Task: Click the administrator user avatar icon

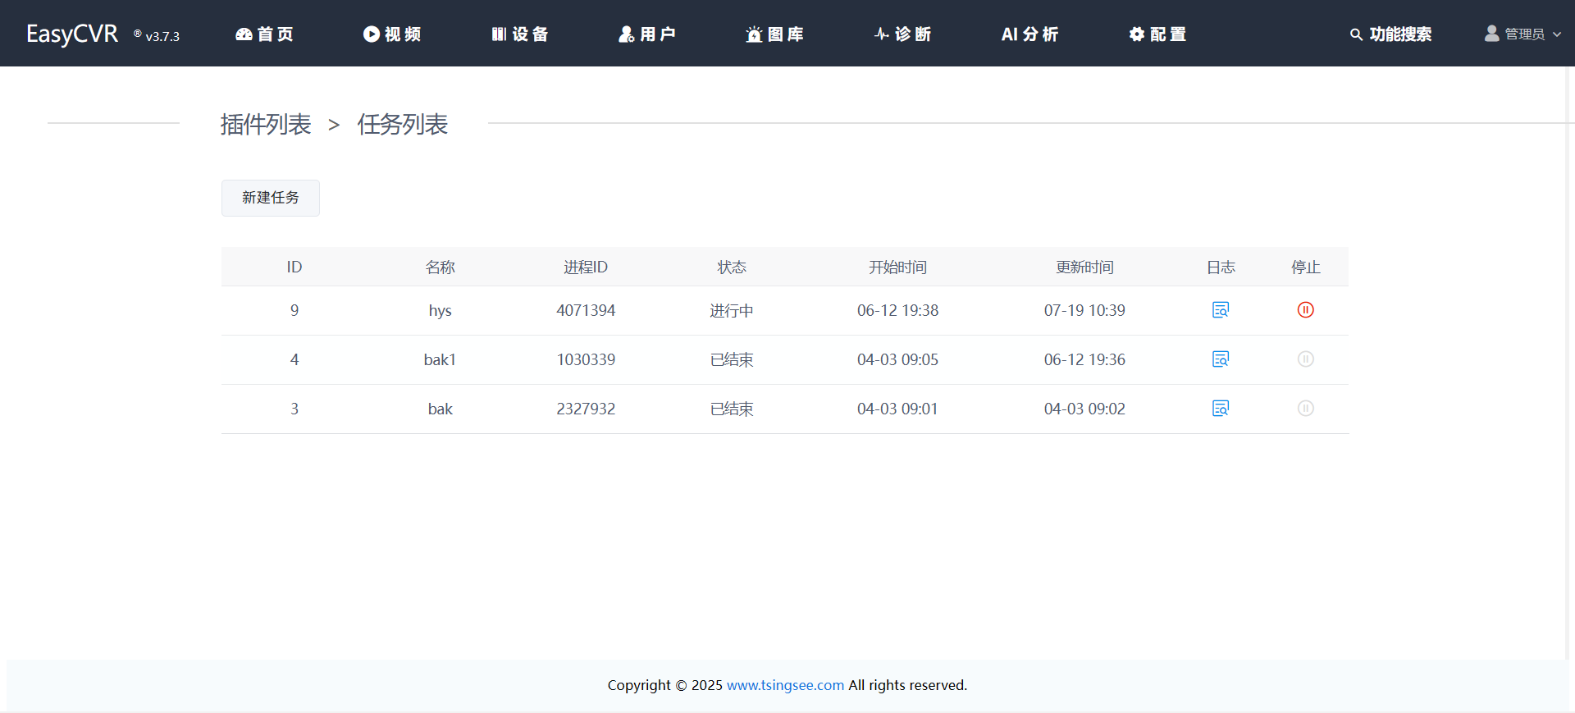Action: [1491, 34]
